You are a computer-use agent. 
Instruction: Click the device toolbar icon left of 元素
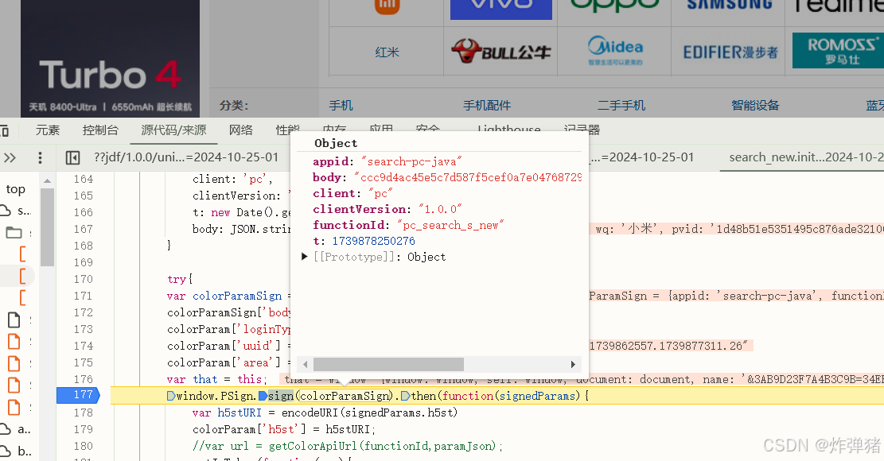(x=5, y=131)
